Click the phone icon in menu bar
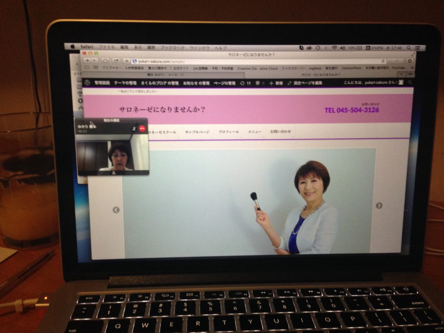The height and width of the screenshot is (333, 444). [302, 48]
